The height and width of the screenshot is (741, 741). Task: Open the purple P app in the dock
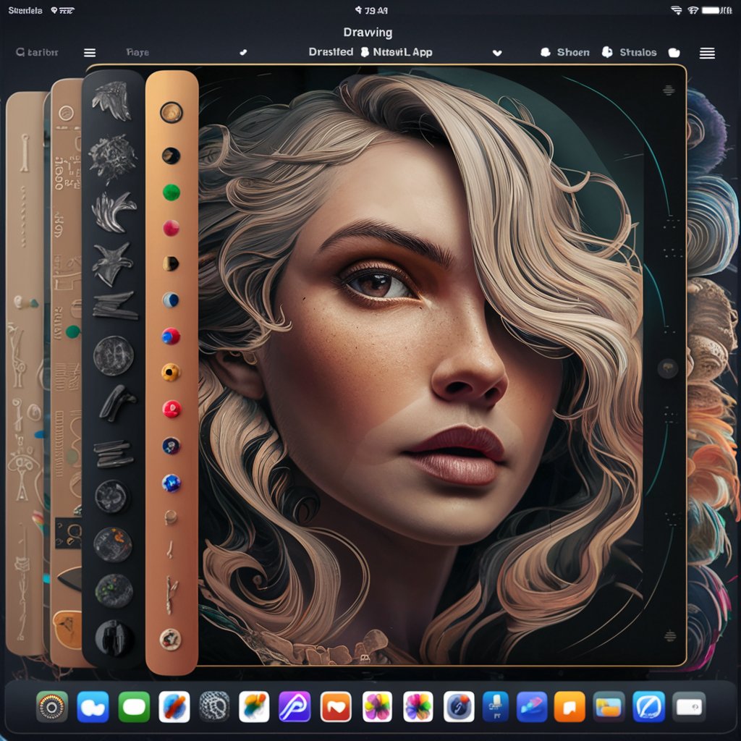click(x=295, y=706)
